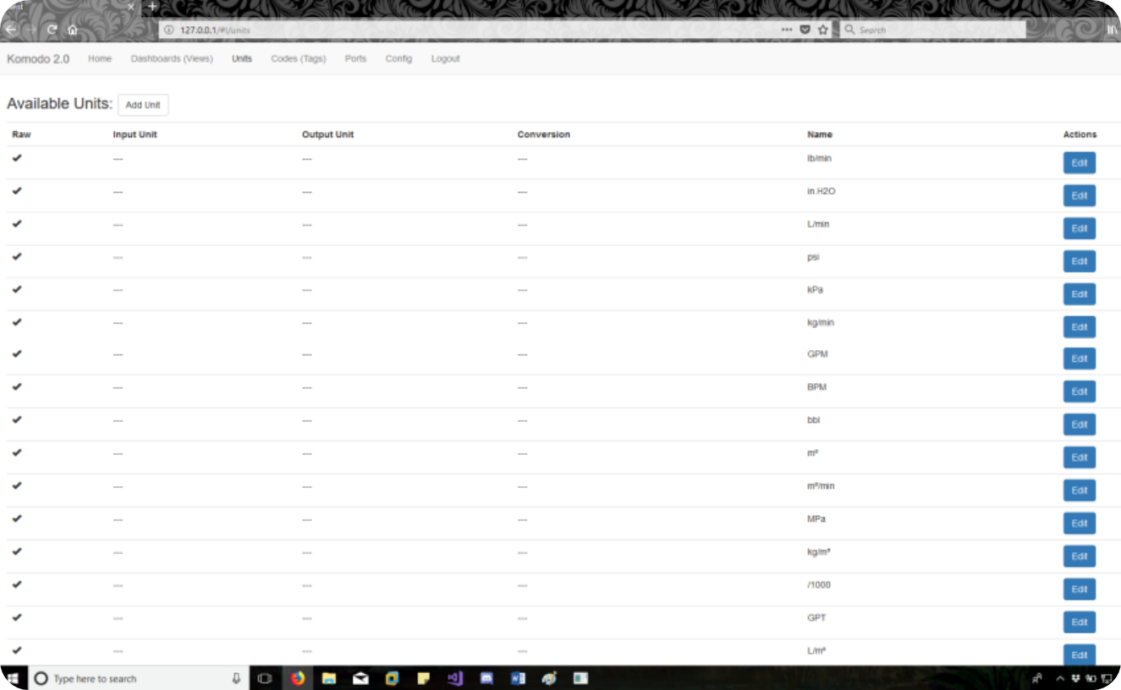This screenshot has width=1121, height=690.
Task: Reload the page with refresh icon
Action: point(52,30)
